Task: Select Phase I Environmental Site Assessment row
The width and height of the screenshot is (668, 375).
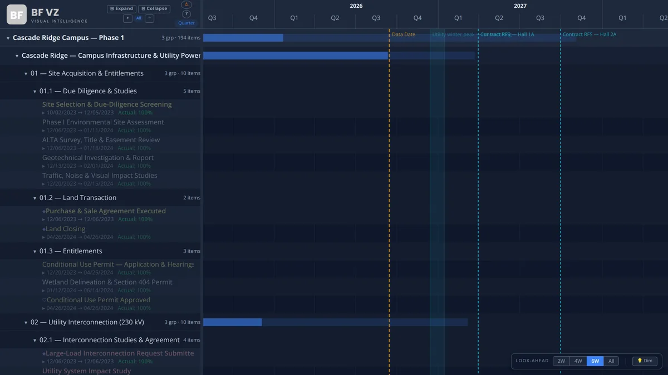Action: click(101, 126)
